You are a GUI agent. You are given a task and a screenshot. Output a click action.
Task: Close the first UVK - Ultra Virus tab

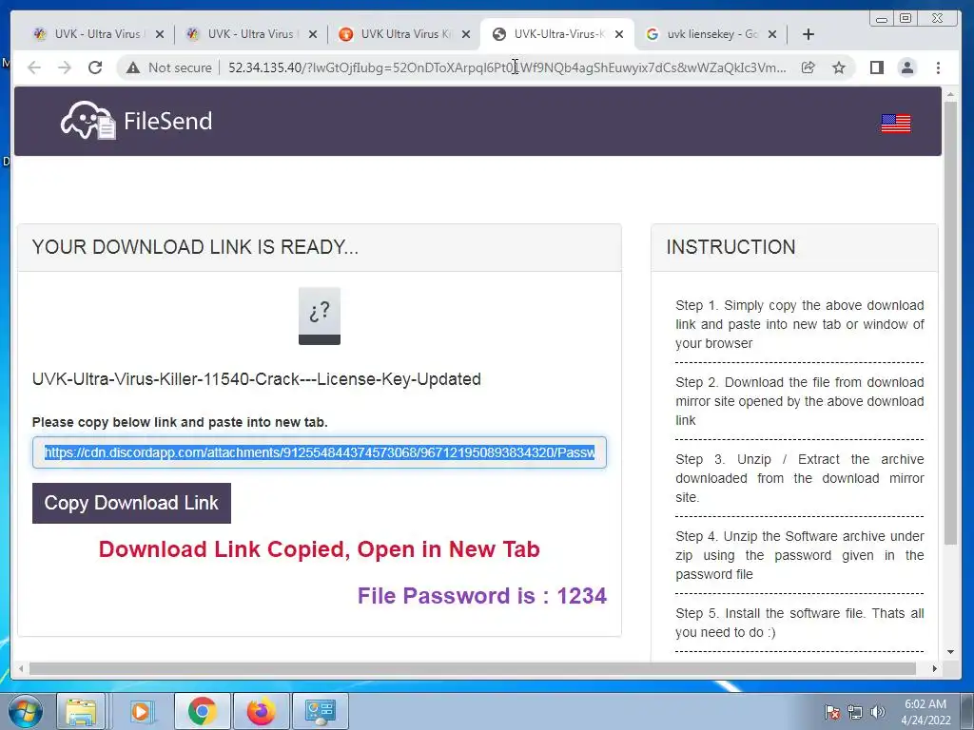point(160,35)
